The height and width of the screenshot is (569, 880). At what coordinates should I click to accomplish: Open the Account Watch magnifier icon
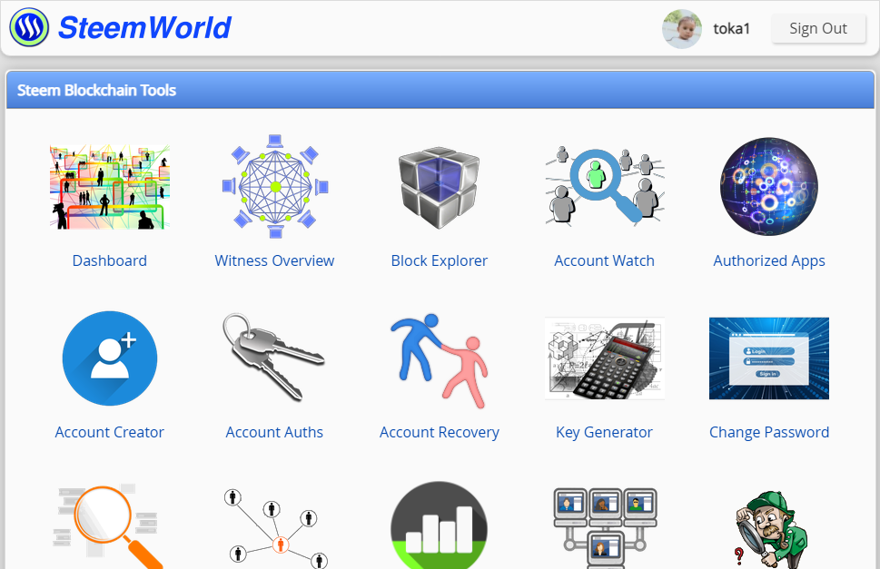click(605, 185)
